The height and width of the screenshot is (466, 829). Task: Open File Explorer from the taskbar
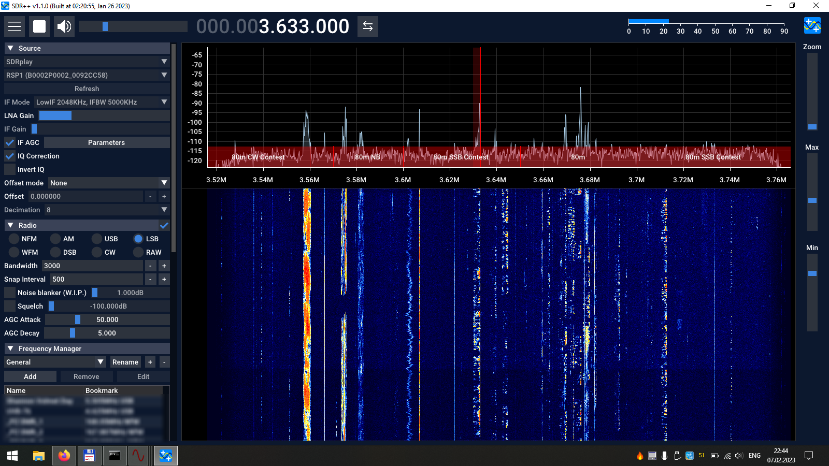(39, 456)
